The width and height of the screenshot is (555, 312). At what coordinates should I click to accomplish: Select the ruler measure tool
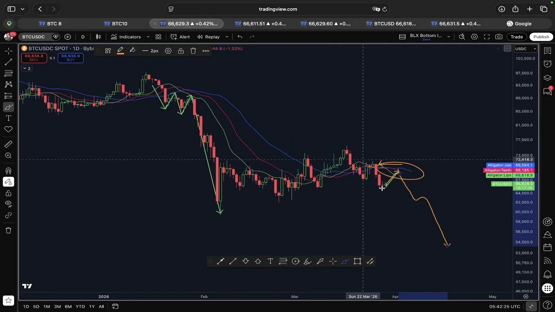pyautogui.click(x=8, y=144)
